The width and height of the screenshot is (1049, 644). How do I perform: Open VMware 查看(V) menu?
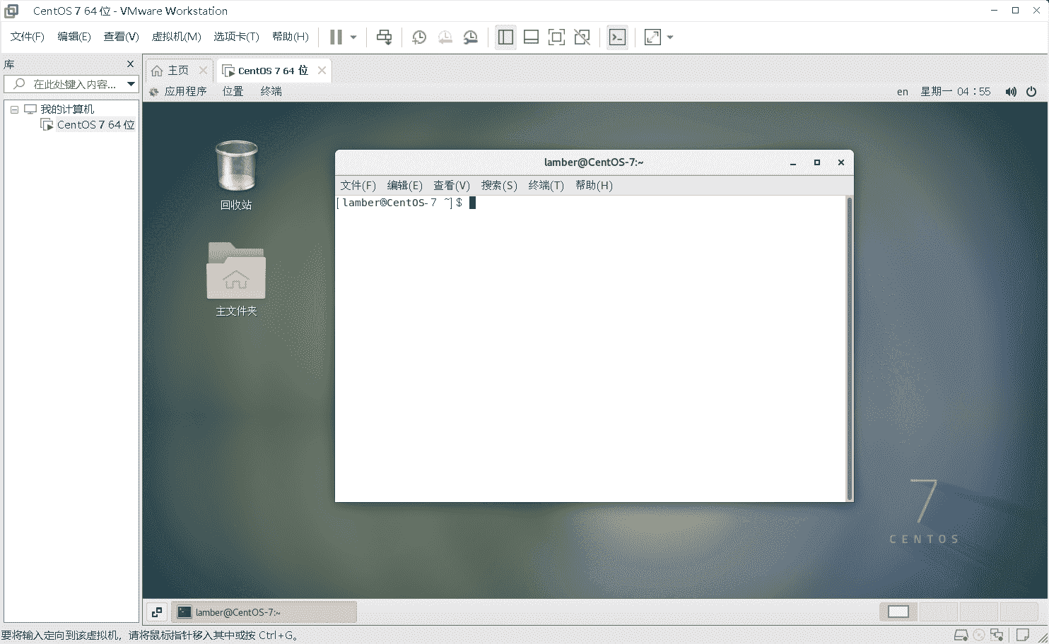[x=121, y=37]
